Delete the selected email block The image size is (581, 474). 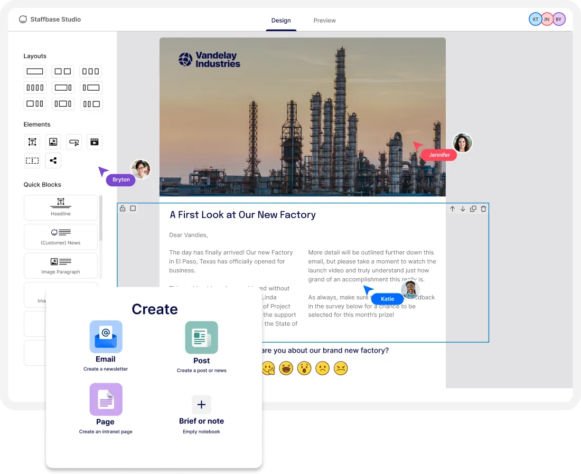pos(483,208)
